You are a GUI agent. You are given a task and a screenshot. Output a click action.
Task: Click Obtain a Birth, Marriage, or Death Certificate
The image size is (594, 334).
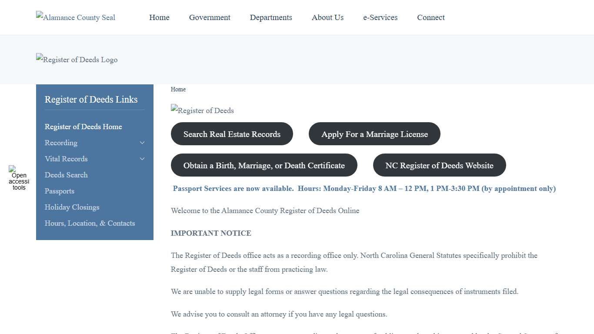point(264,165)
